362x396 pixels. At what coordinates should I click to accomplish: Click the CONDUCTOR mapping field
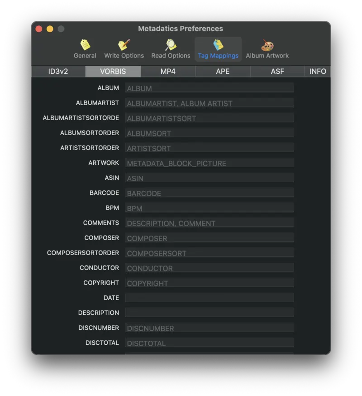coord(210,267)
